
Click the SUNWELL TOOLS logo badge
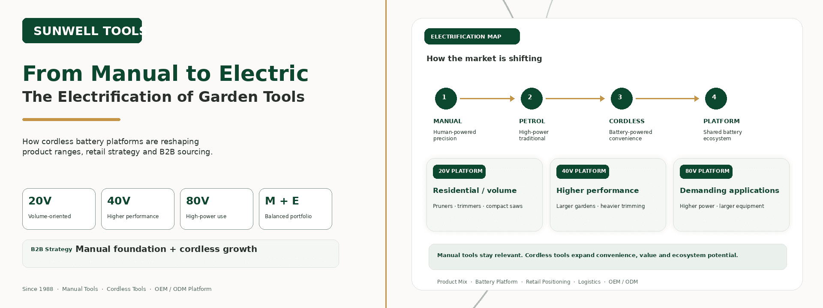point(82,30)
